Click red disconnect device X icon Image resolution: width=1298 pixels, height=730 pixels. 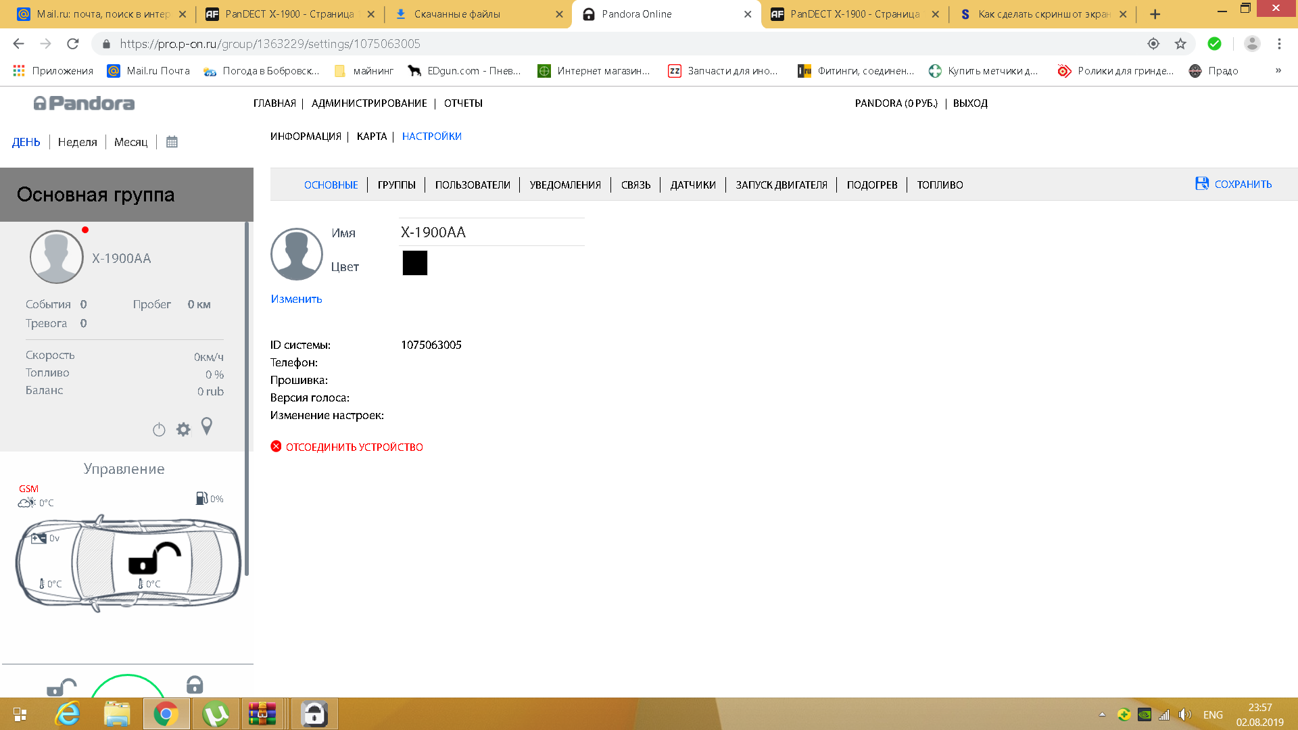[x=276, y=446]
